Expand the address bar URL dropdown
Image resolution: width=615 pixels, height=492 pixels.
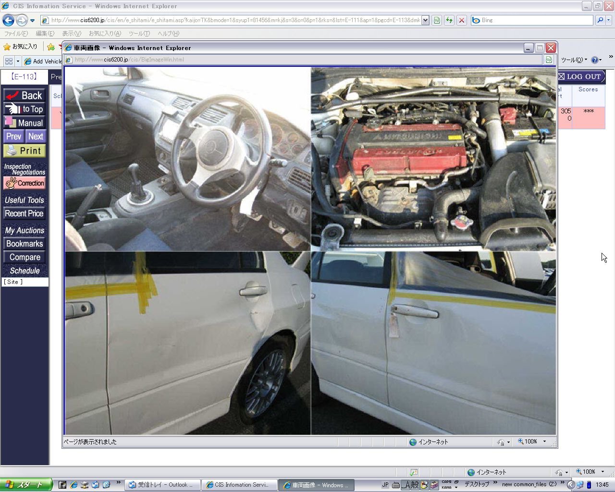(x=425, y=20)
